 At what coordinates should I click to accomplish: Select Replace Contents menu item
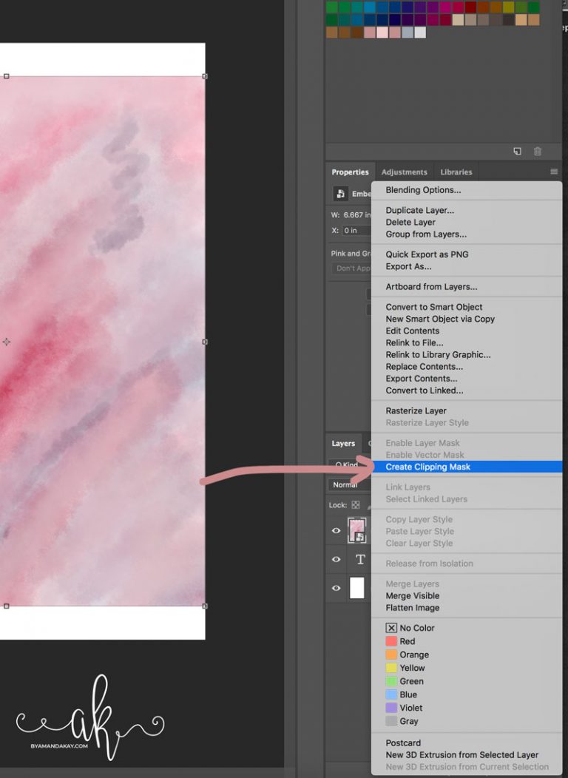pos(425,367)
